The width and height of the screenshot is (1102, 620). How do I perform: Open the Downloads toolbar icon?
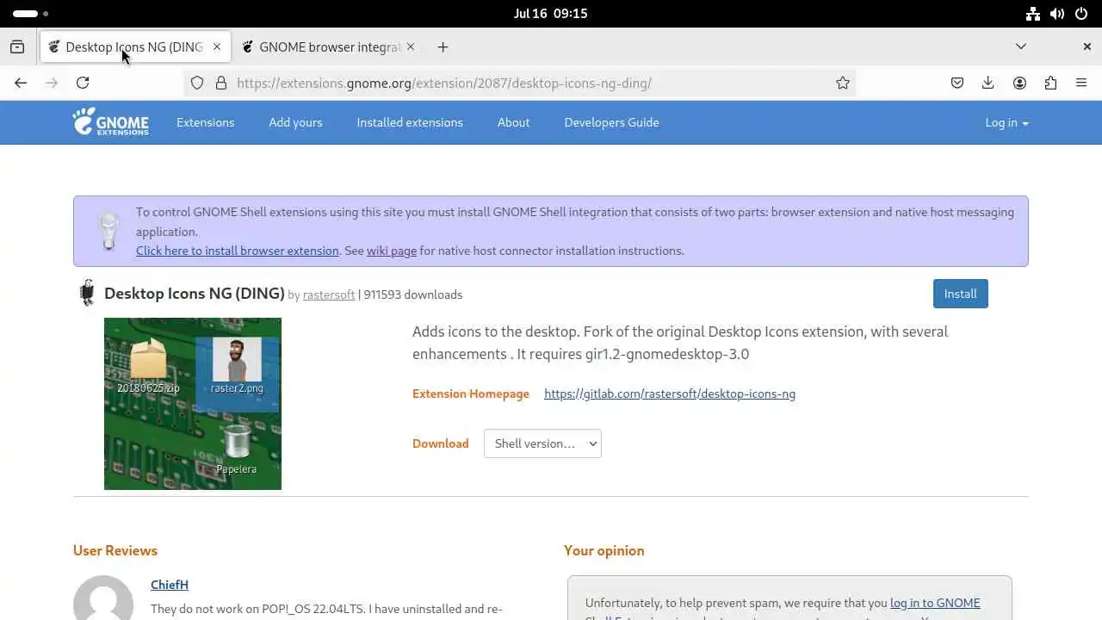[988, 83]
